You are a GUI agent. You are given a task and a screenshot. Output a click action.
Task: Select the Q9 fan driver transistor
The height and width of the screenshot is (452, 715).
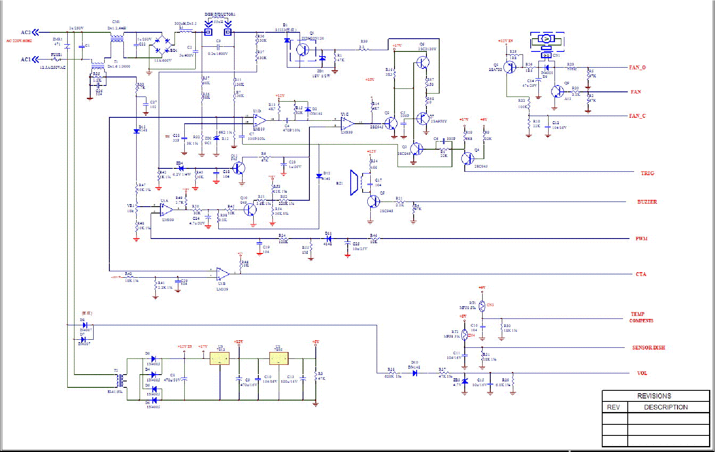click(x=557, y=92)
